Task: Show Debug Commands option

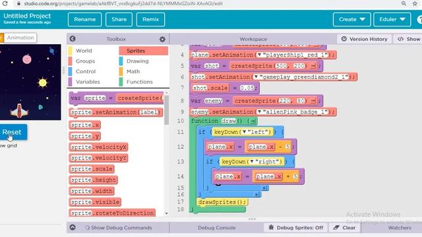Action: pyautogui.click(x=119, y=228)
